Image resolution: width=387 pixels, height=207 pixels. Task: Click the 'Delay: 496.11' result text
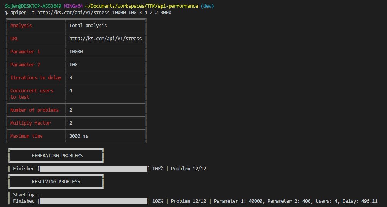pos(360,201)
